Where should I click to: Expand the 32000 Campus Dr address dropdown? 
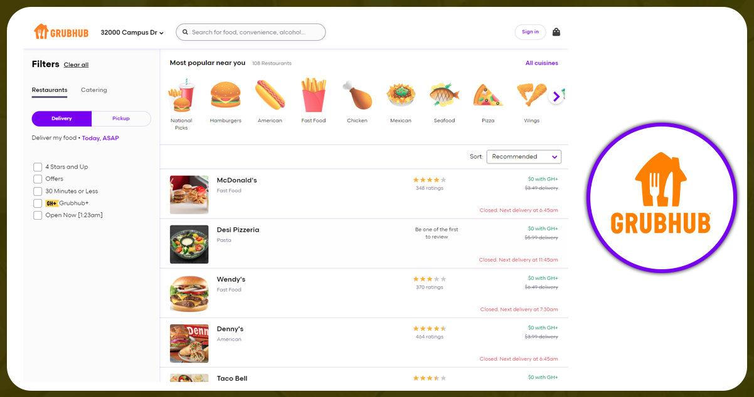click(x=132, y=33)
